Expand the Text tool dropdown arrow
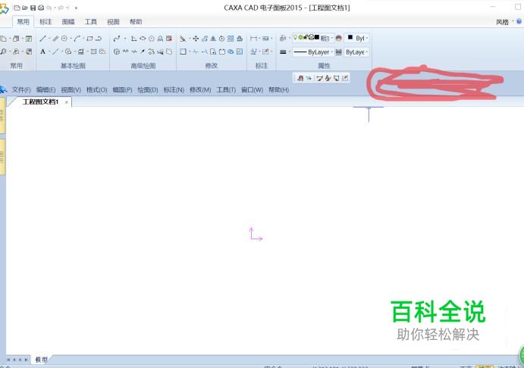This screenshot has width=524, height=368. point(49,51)
